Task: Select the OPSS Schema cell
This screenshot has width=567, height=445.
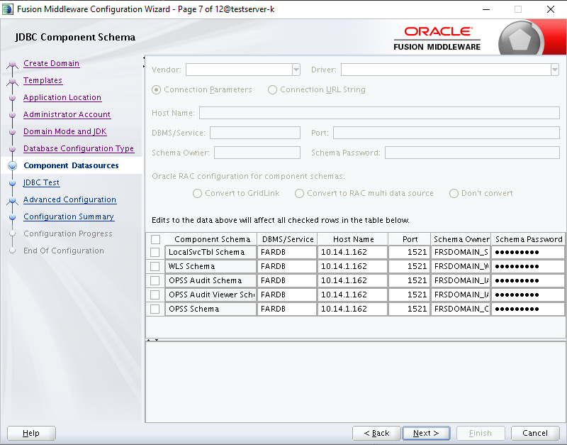Action: (x=211, y=309)
